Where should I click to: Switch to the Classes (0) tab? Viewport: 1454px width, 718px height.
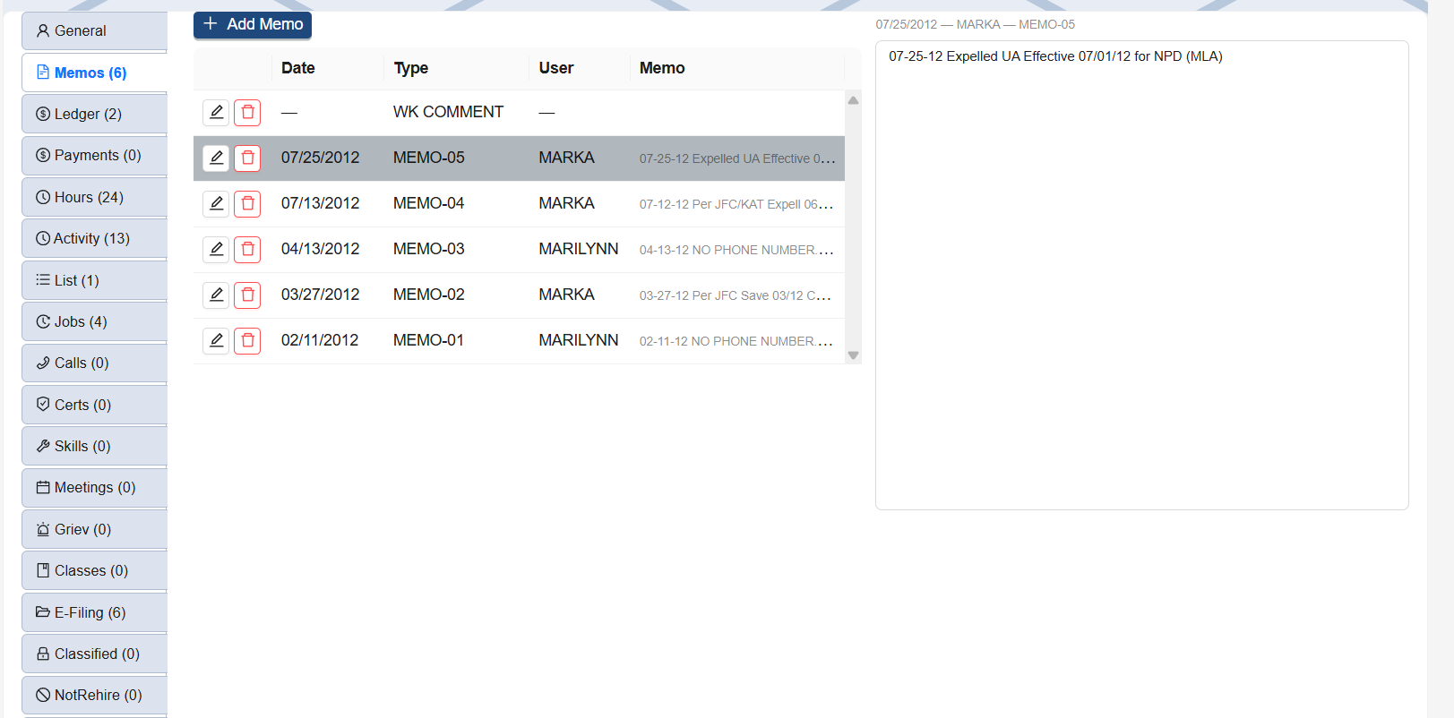tap(94, 570)
